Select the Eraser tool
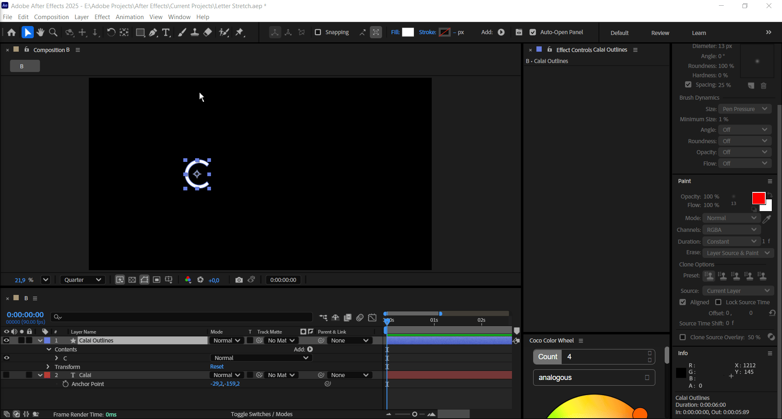Image resolution: width=782 pixels, height=419 pixels. [208, 33]
